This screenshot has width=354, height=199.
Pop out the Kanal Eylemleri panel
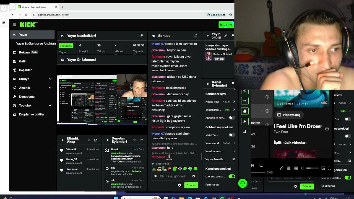coord(232,84)
